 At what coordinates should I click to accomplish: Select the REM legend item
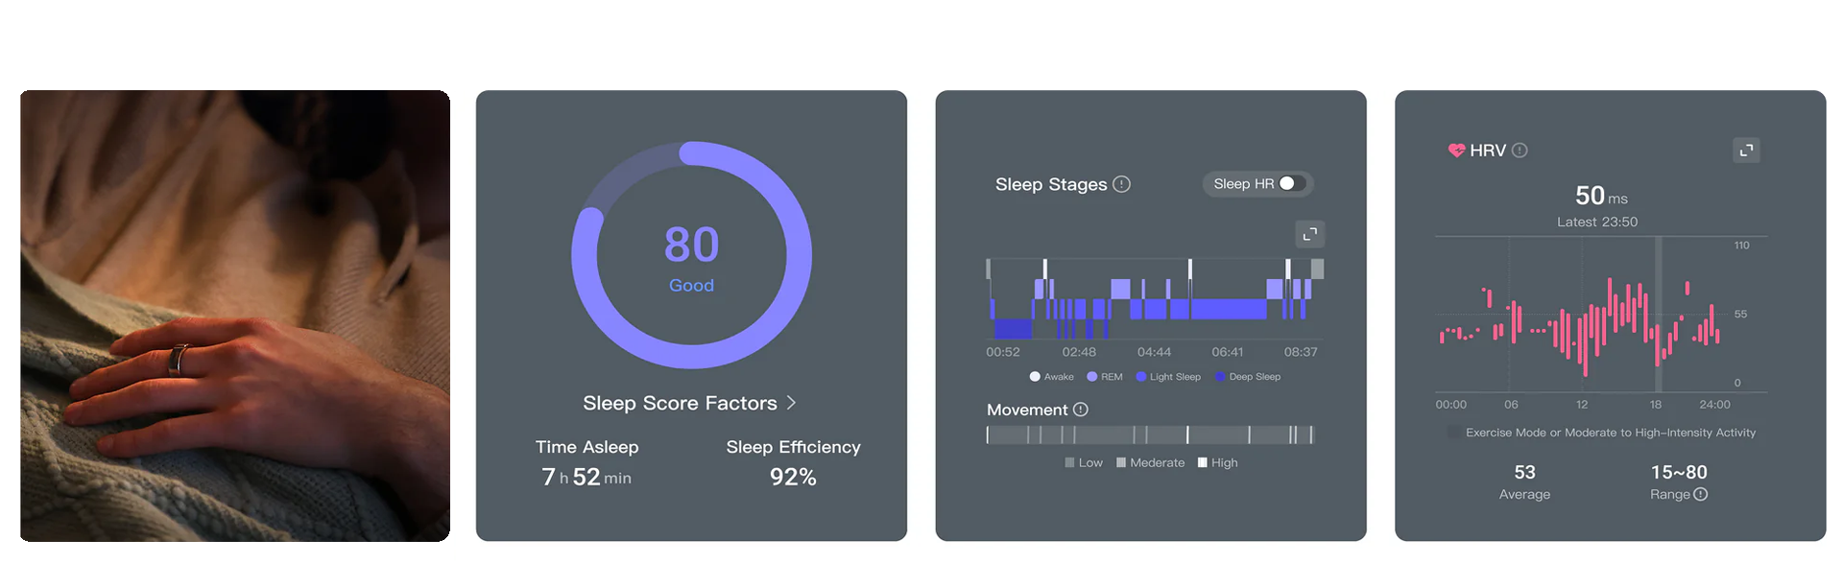click(x=1105, y=377)
